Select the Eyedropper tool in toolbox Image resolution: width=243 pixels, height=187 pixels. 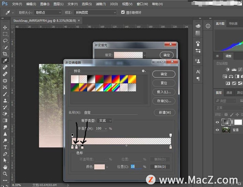point(5,61)
